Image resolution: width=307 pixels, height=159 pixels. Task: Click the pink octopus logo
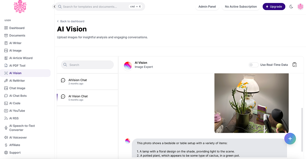pos(20,6)
